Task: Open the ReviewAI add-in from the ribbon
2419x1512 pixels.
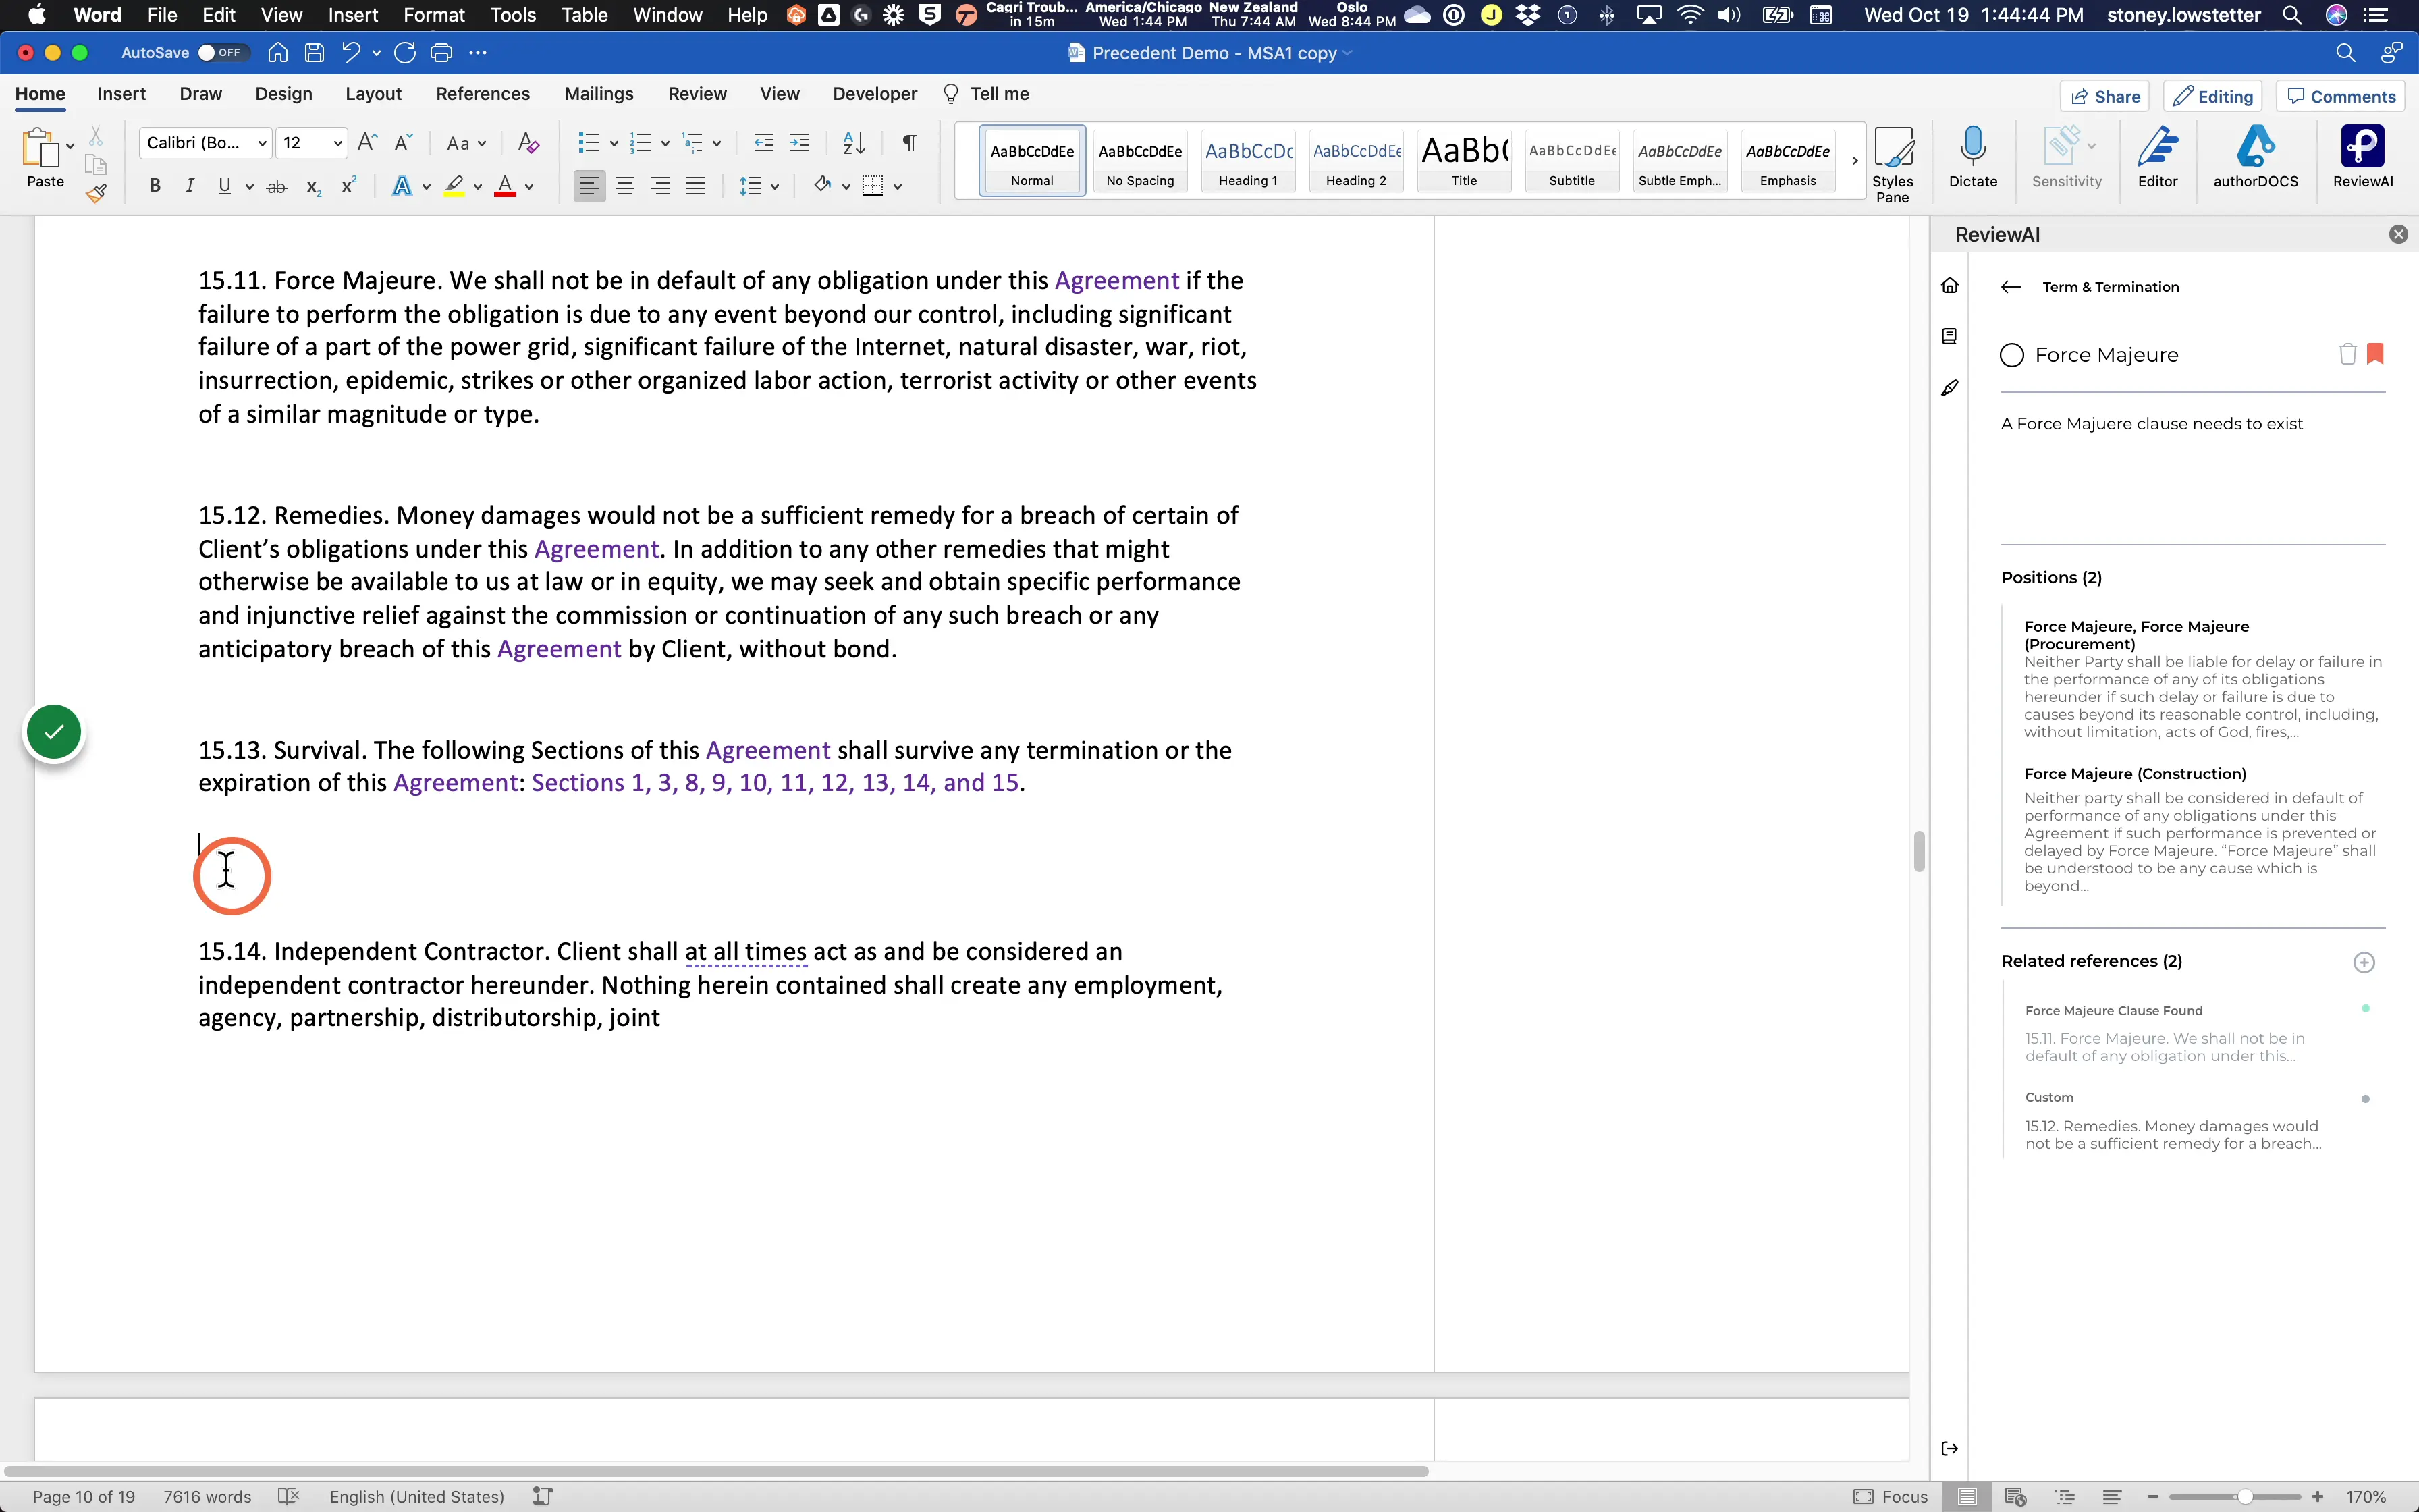Action: [x=2362, y=157]
